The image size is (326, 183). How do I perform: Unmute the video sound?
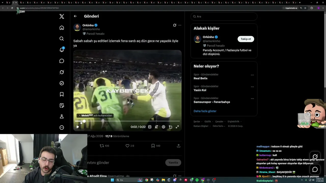coord(157,127)
